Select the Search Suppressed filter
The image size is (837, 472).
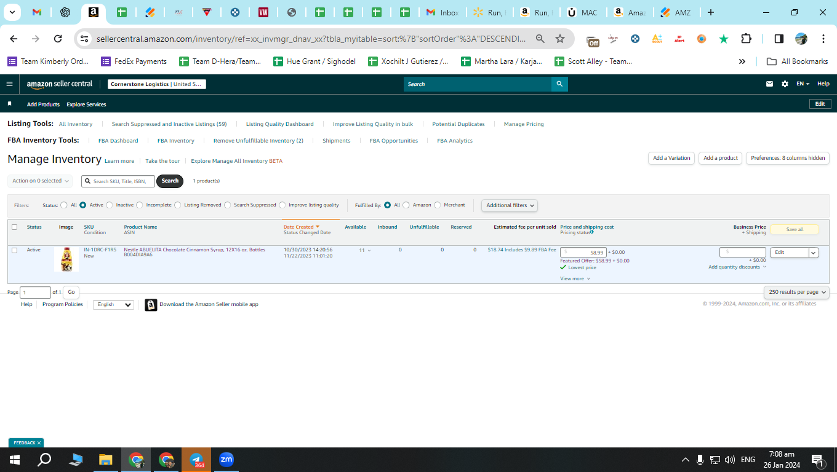pyautogui.click(x=228, y=205)
